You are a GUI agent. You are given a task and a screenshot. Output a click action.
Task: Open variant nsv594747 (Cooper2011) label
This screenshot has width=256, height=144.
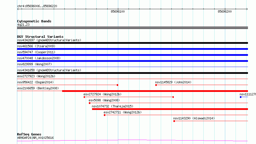36,52
